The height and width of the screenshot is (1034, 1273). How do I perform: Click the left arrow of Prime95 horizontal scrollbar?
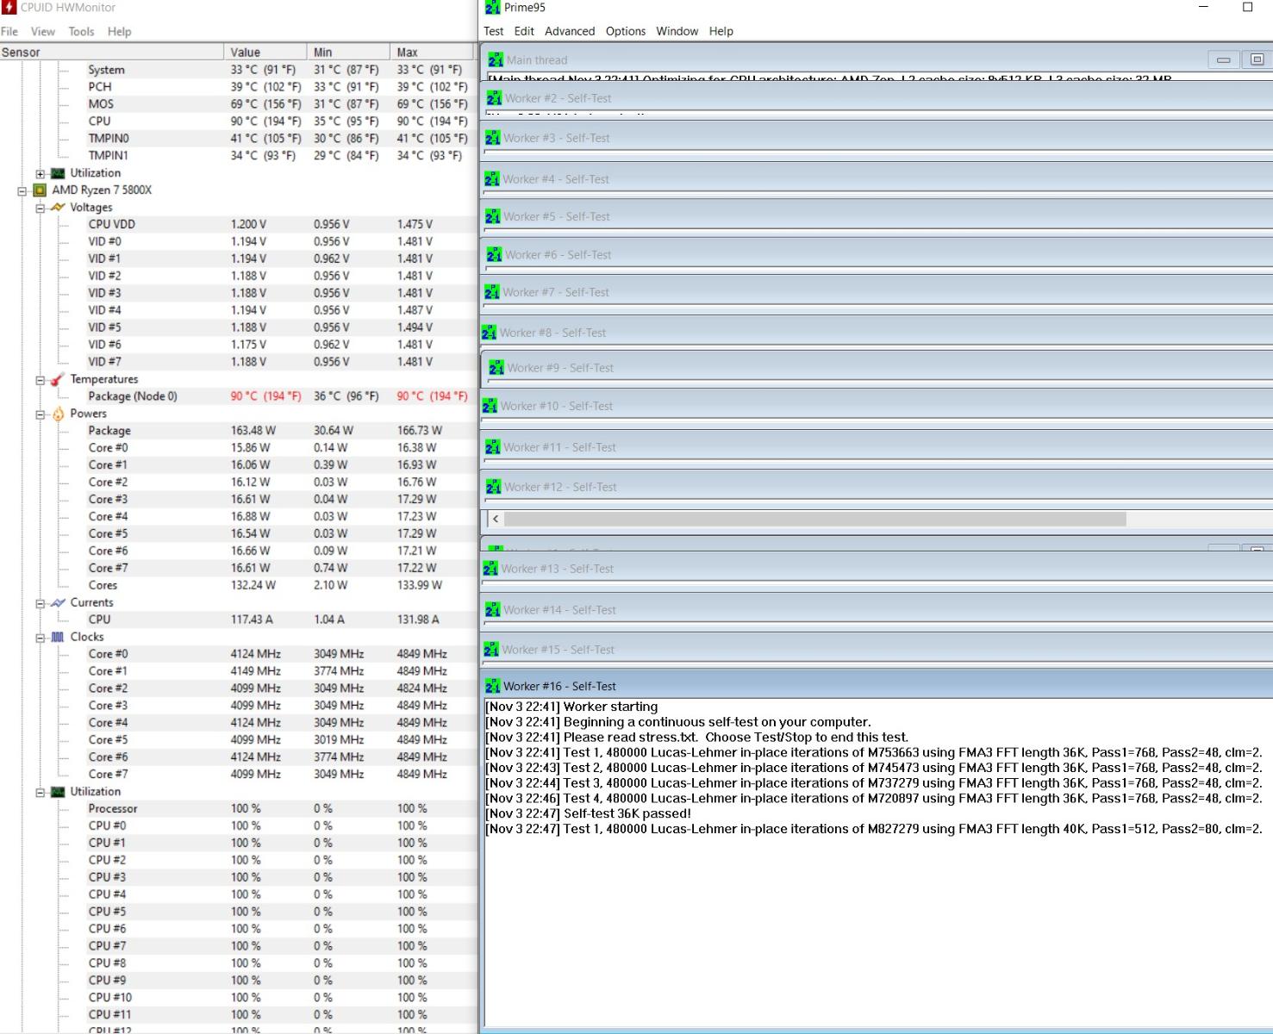[x=496, y=519]
